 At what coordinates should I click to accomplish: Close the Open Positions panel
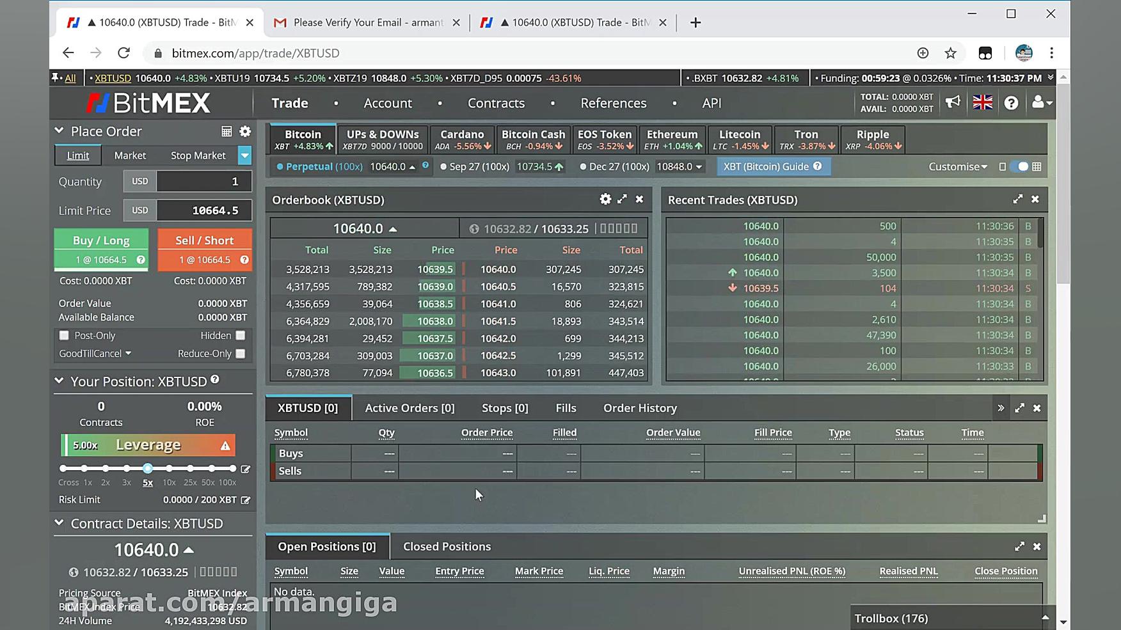pos(1037,547)
